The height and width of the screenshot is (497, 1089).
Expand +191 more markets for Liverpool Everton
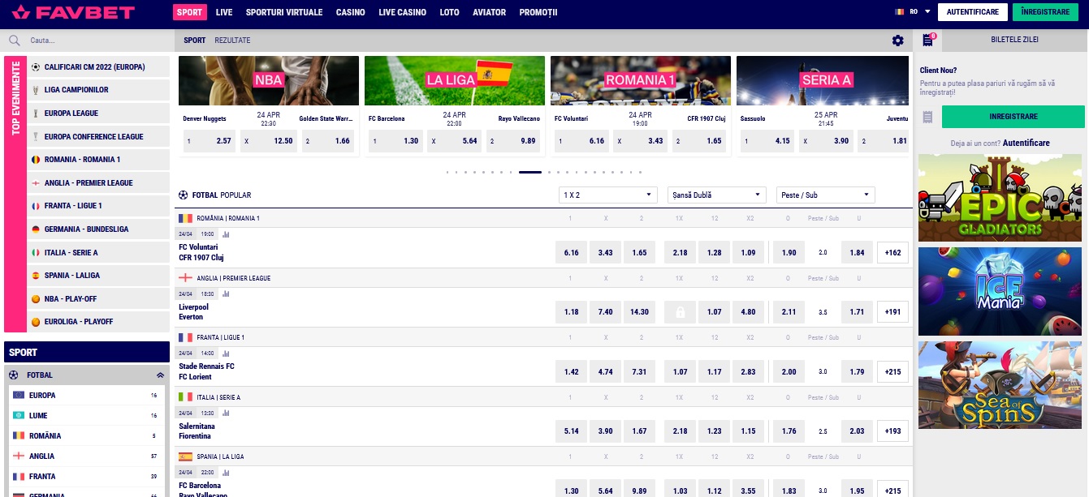click(x=893, y=312)
